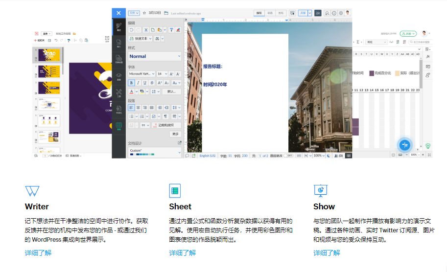Select the second mode tab in Writer's header
447x272 pixels.
click(270, 13)
